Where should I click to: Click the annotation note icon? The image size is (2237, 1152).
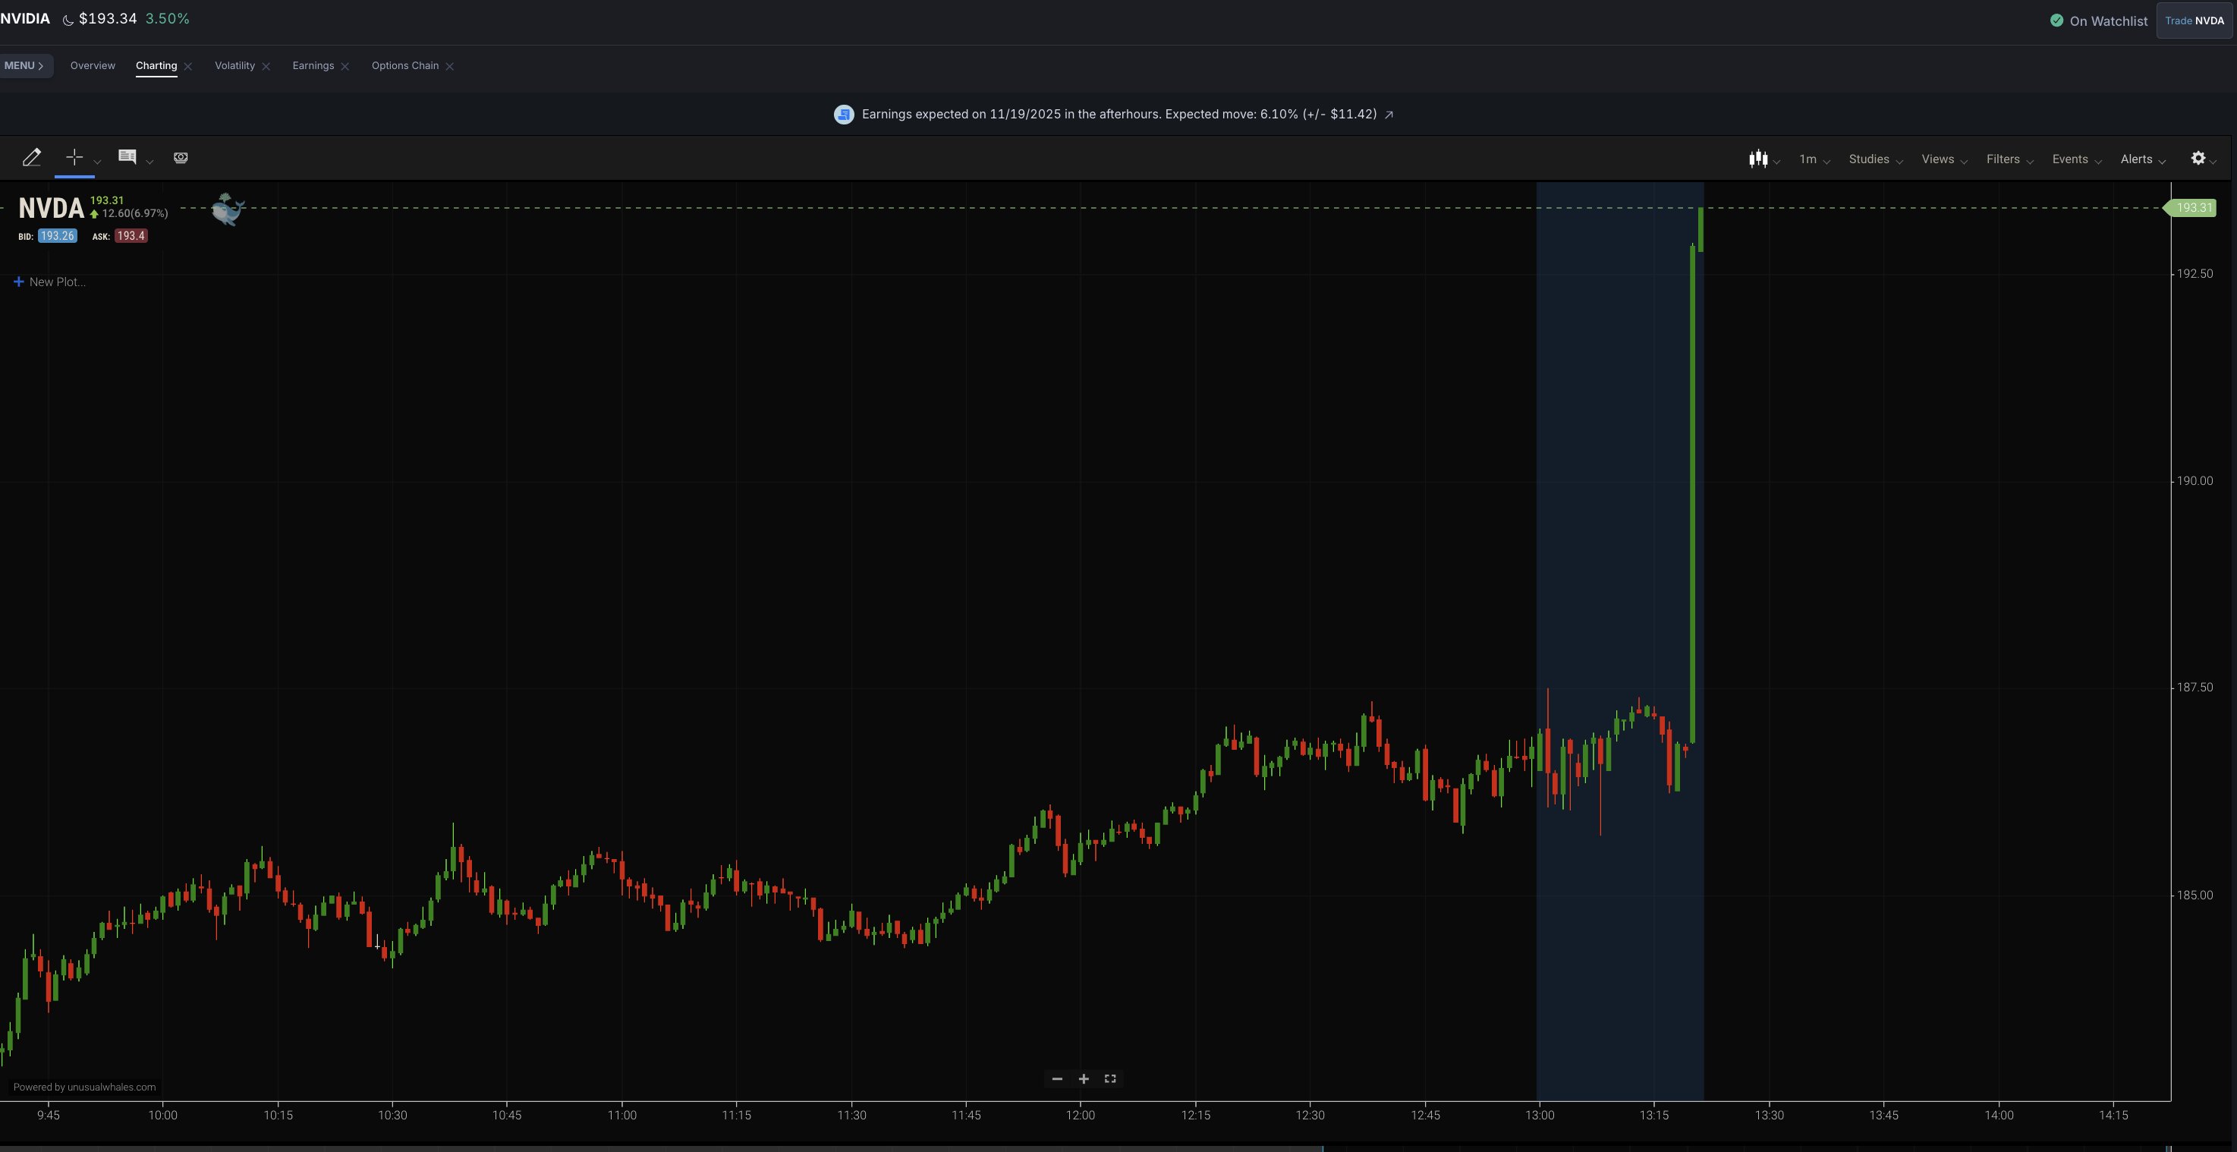tap(127, 157)
